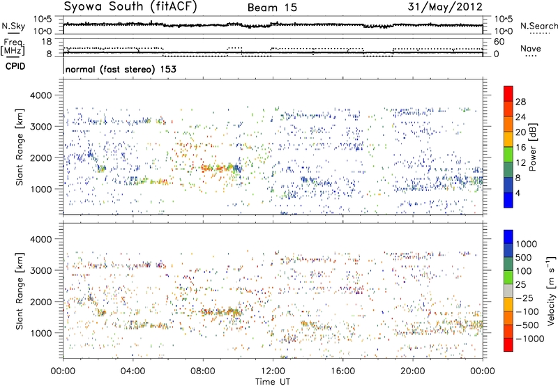Image resolution: width=558 pixels, height=386 pixels.
Task: Click the N.Sky noise trace line
Action: (x=273, y=25)
